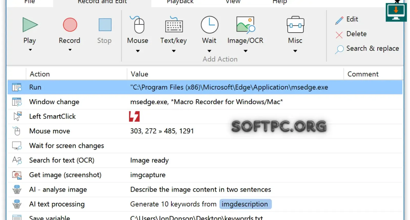Click the Delete button
Viewport: 410px width, 220px height.
click(351, 34)
